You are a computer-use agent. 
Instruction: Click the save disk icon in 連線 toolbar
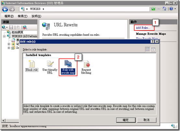11,27
